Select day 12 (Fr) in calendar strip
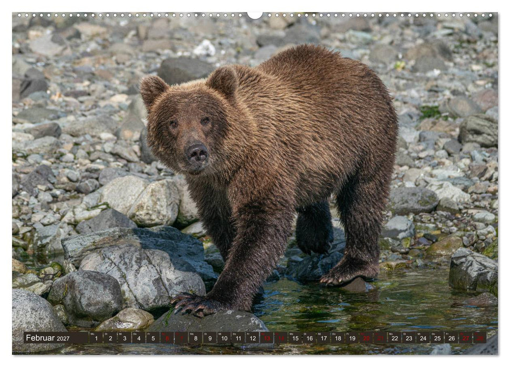 253,338
